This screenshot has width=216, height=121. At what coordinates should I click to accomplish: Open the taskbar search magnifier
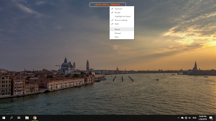[11, 118]
